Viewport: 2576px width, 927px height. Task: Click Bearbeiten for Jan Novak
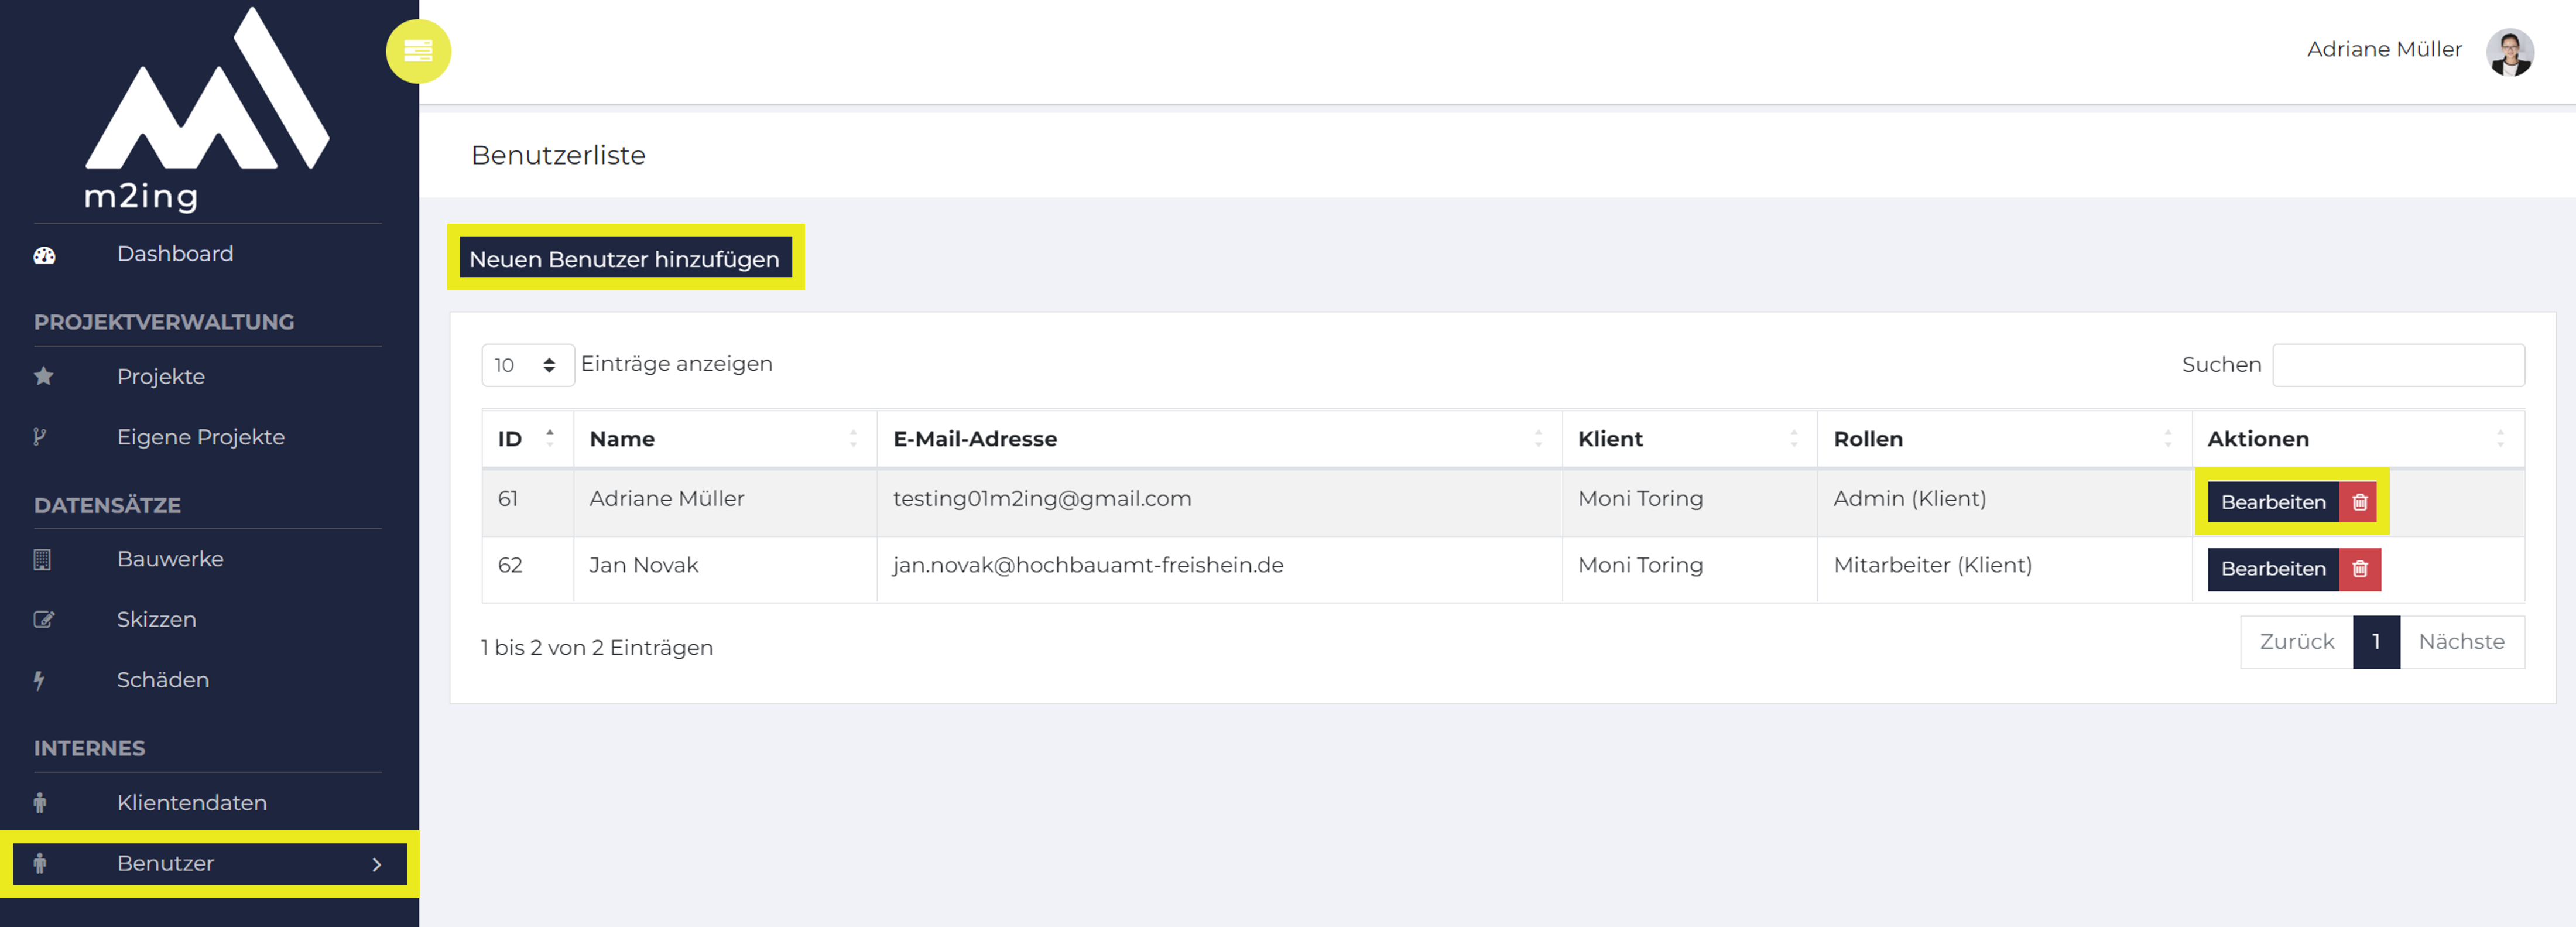coord(2273,569)
